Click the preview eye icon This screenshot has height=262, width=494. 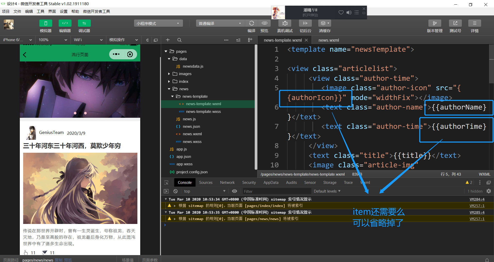pos(264,23)
